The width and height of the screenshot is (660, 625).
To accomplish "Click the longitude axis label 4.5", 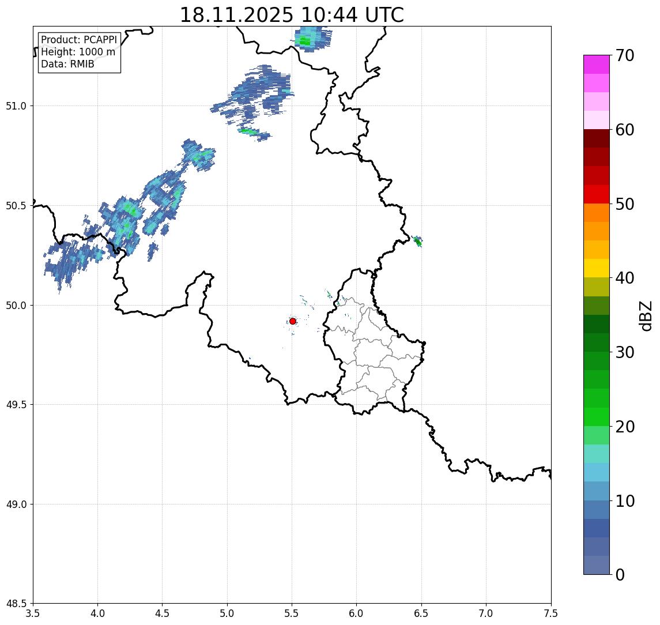I will (x=163, y=613).
